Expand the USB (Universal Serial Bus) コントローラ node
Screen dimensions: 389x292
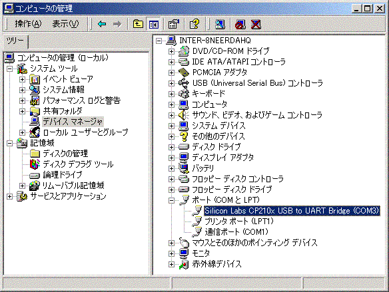pyautogui.click(x=171, y=83)
